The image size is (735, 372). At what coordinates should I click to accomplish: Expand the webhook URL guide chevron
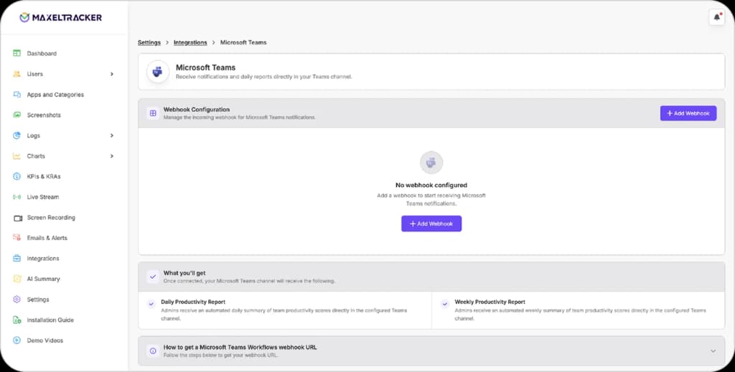click(x=713, y=351)
